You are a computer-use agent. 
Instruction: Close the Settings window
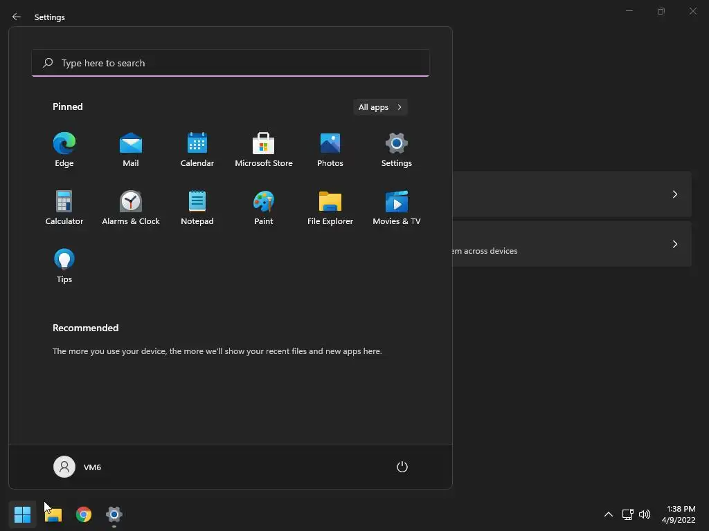(x=692, y=11)
